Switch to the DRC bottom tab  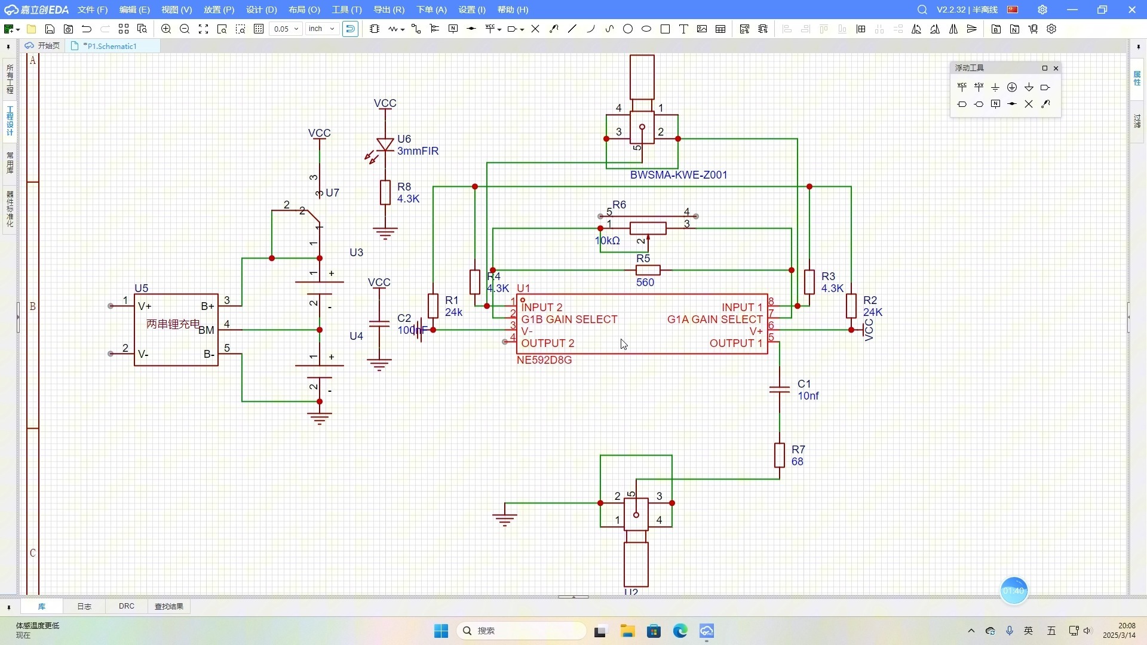(126, 606)
